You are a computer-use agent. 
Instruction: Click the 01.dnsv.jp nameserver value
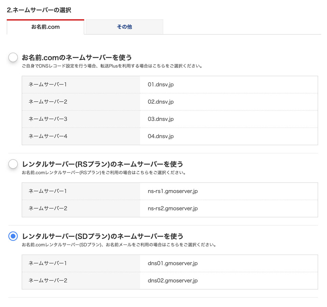[x=160, y=85]
